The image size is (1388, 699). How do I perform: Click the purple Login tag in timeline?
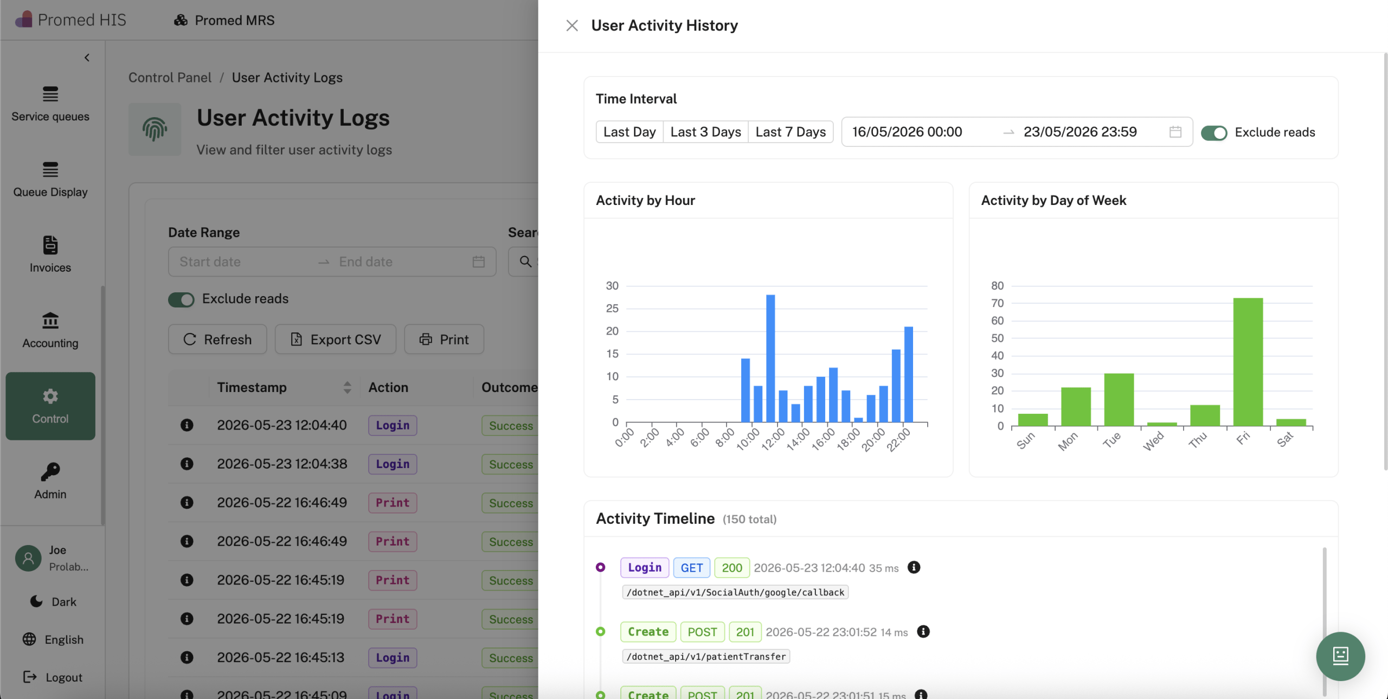[x=645, y=568]
